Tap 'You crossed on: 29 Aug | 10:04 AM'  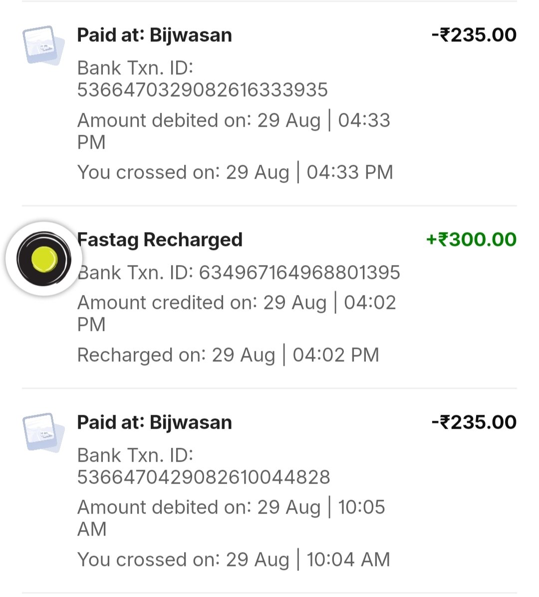pyautogui.click(x=234, y=560)
